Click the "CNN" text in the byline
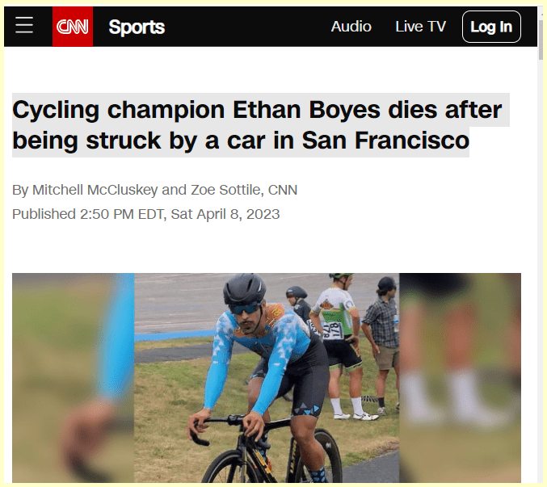The image size is (547, 487). pos(283,191)
